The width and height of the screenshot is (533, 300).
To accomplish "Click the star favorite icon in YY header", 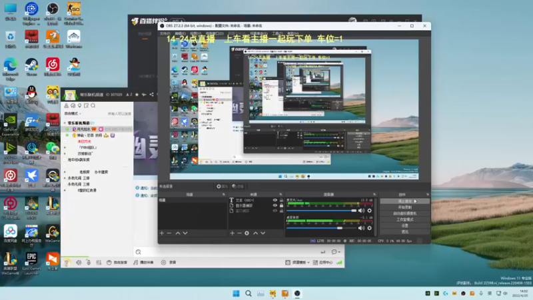I will coord(137,95).
